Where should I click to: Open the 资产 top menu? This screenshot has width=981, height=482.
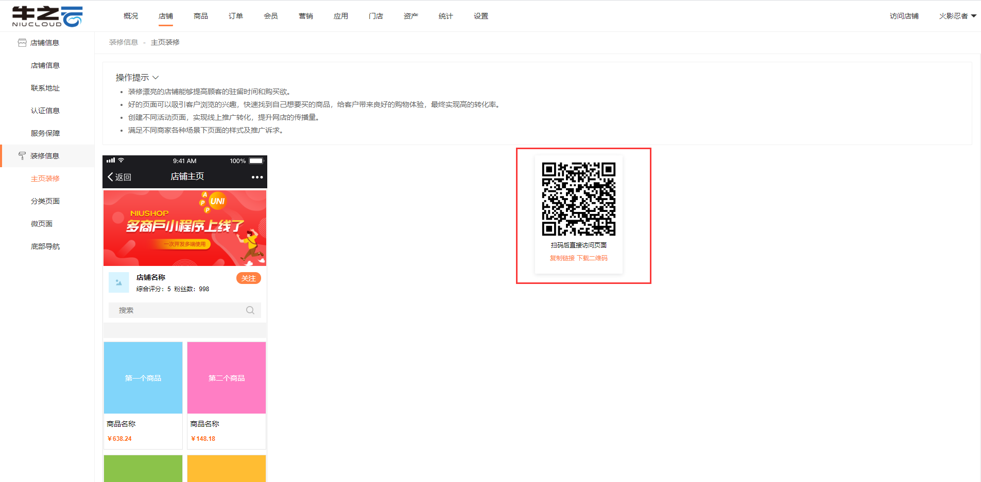click(x=411, y=16)
